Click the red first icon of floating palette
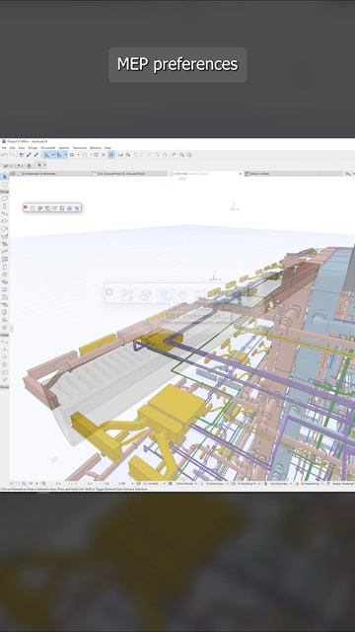355x632 pixels. [x=26, y=208]
